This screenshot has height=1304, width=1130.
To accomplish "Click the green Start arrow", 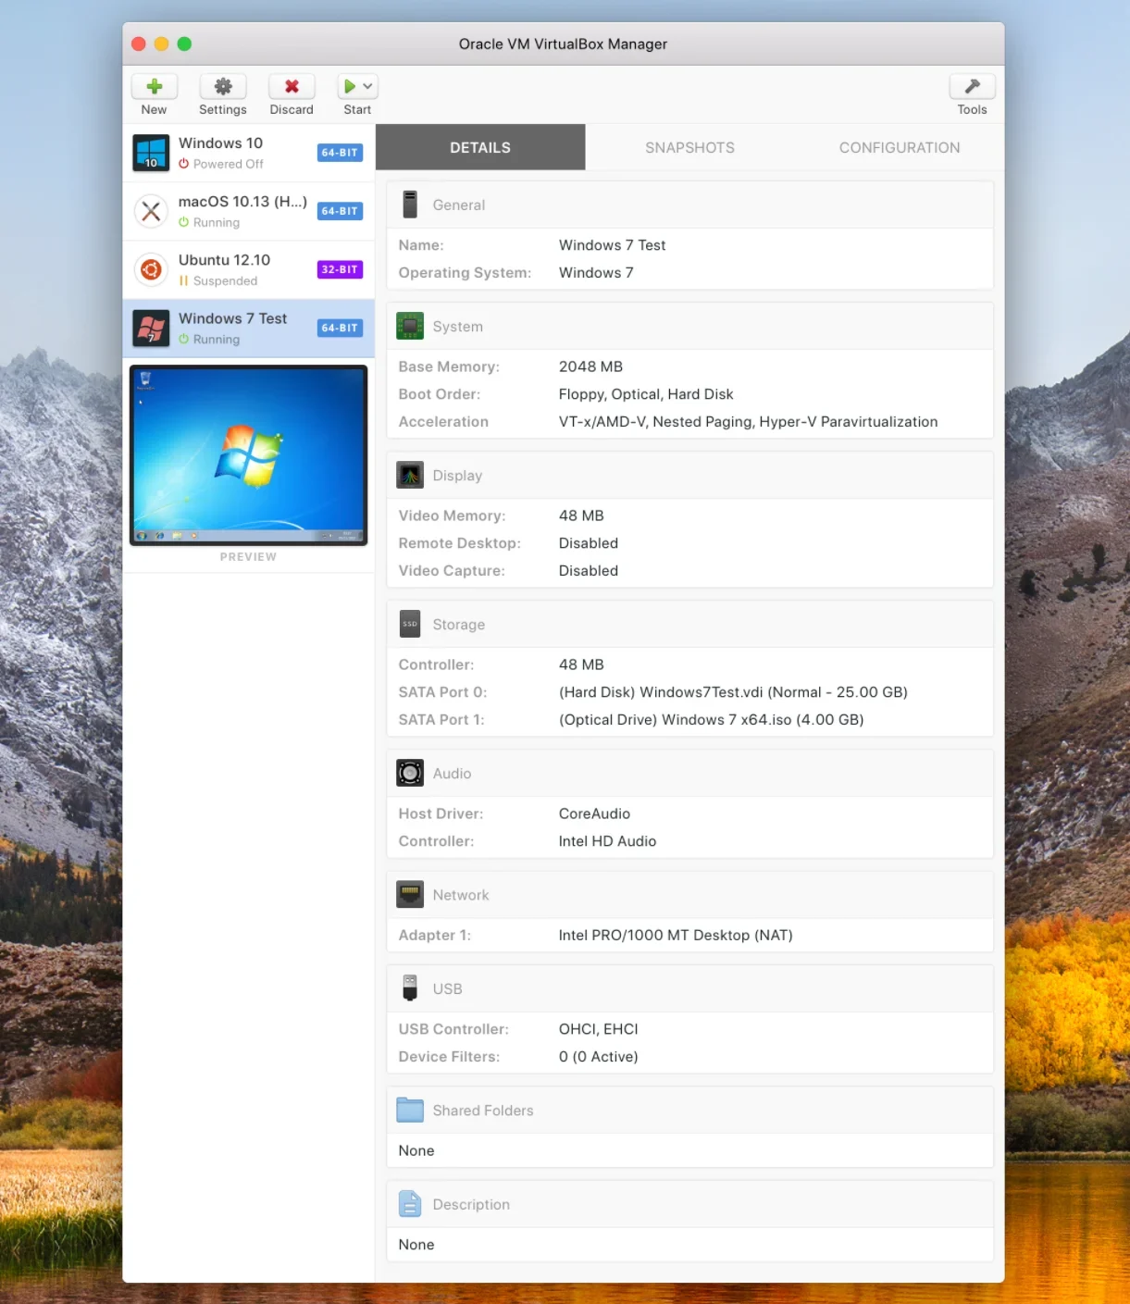I will pyautogui.click(x=350, y=86).
